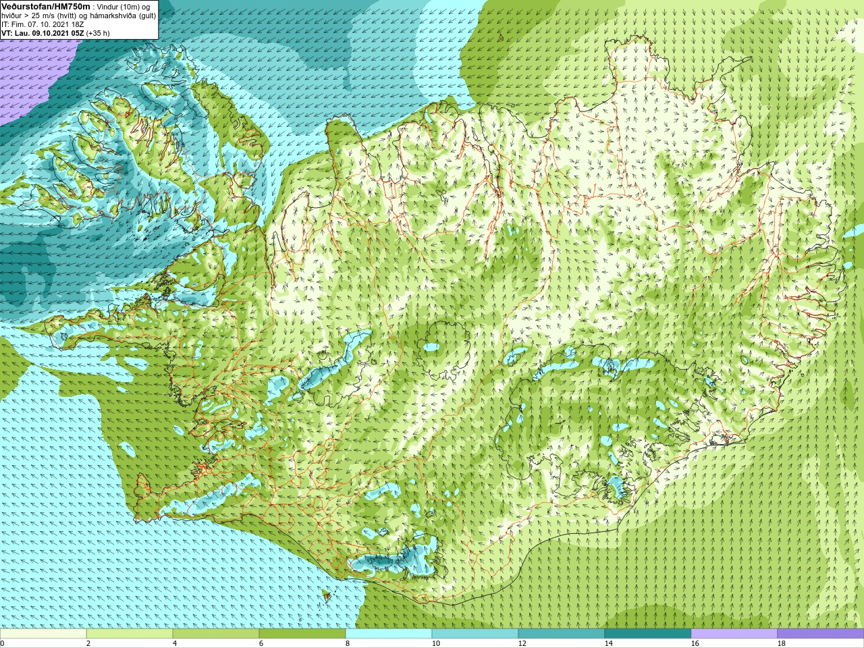Click the scale label '16'

(695, 643)
